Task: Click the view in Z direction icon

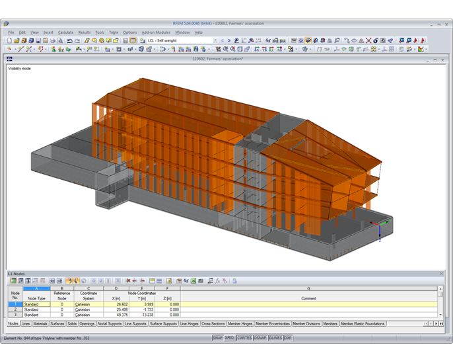Action: click(x=271, y=49)
